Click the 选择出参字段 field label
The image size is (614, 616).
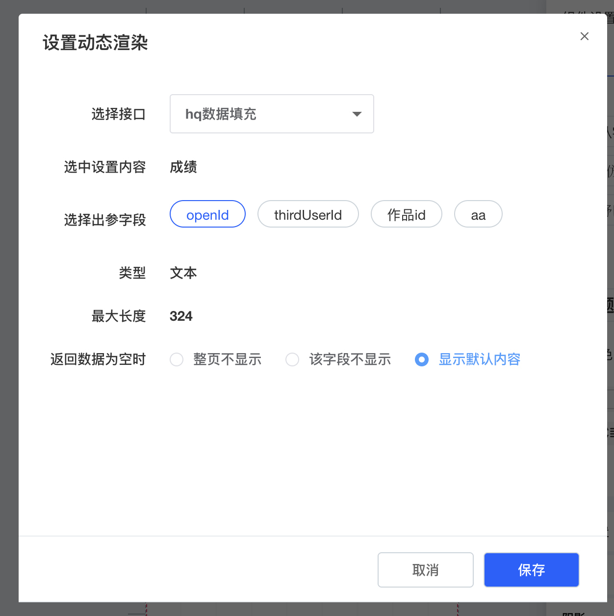pos(105,220)
